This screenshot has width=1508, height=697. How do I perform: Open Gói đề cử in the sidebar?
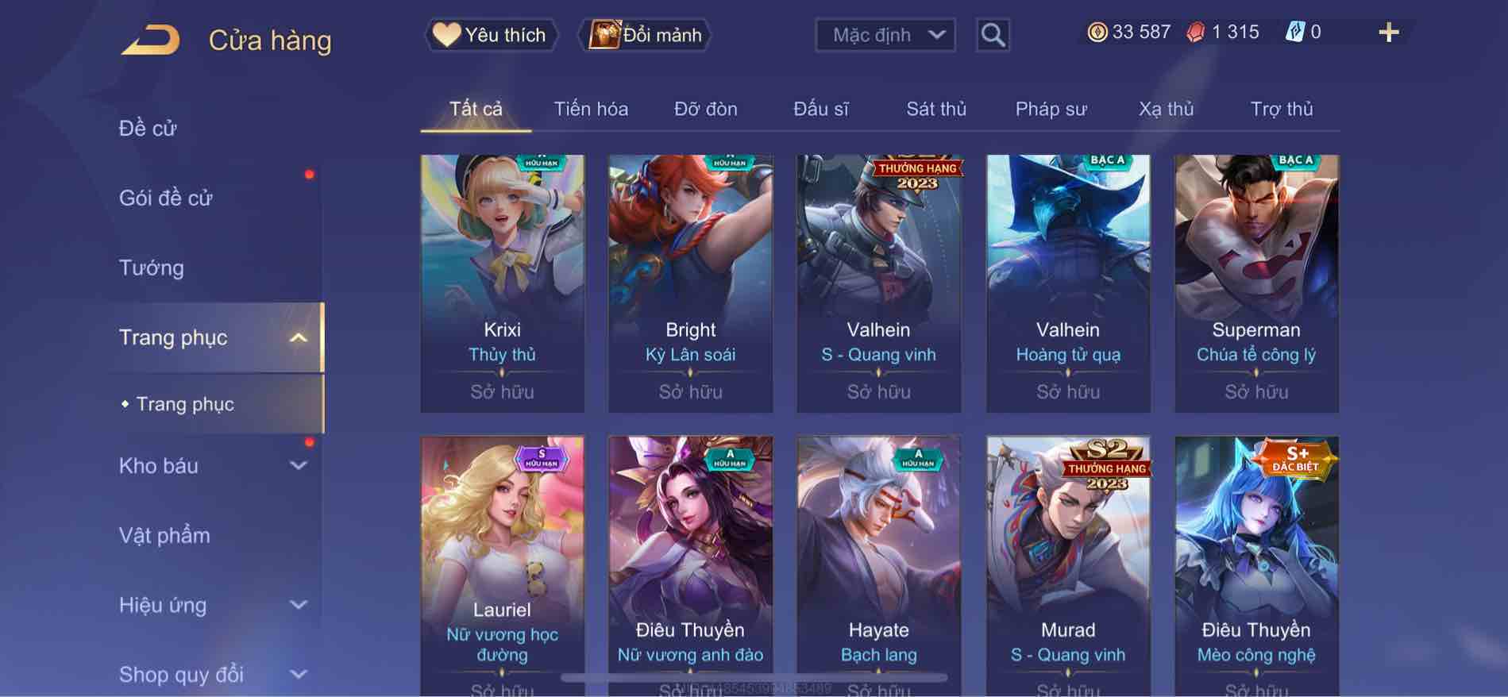tap(166, 198)
